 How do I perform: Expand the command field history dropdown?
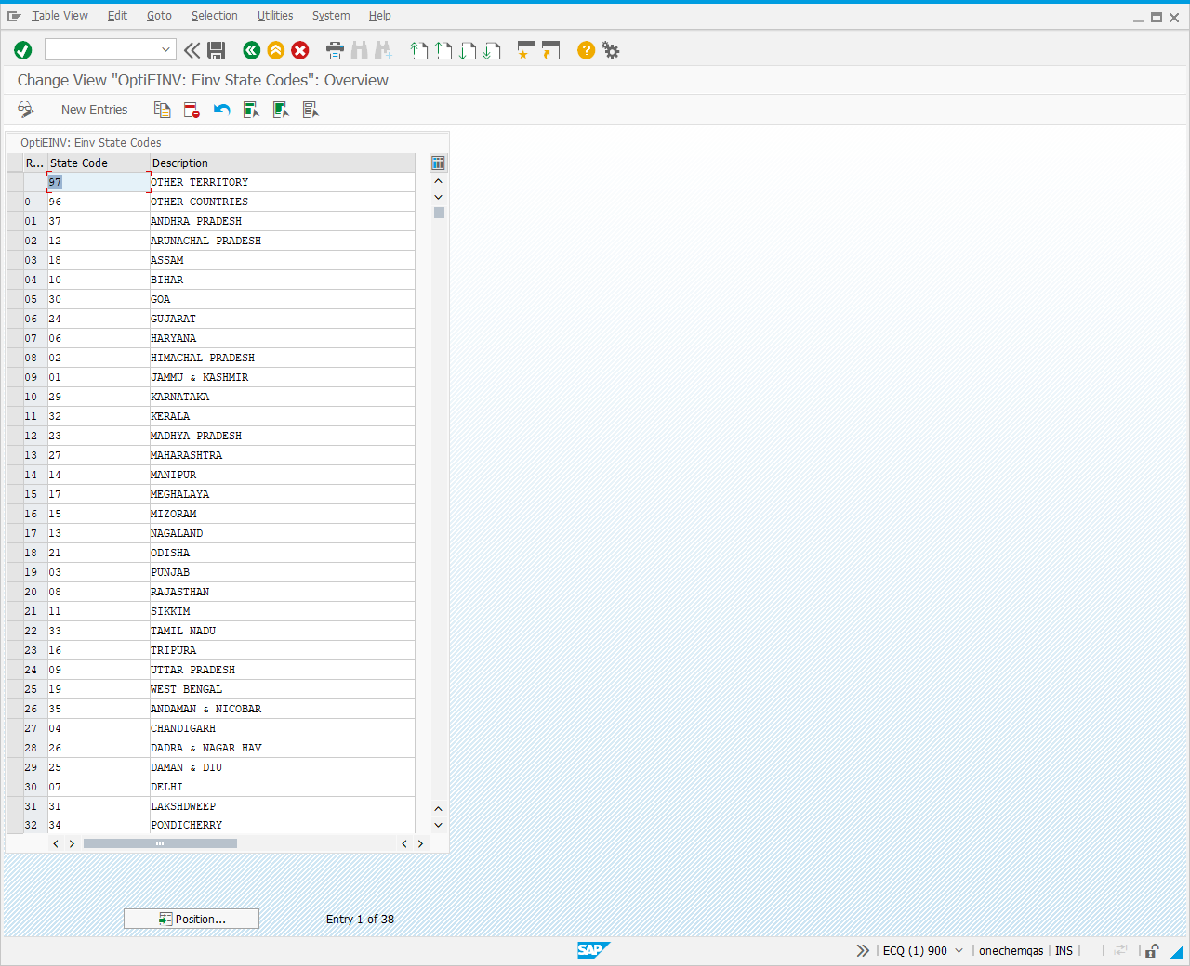(x=165, y=49)
